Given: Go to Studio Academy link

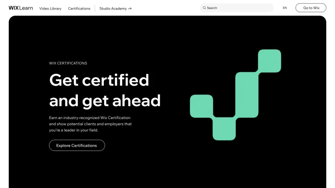Looking at the screenshot, I should coord(116,8).
